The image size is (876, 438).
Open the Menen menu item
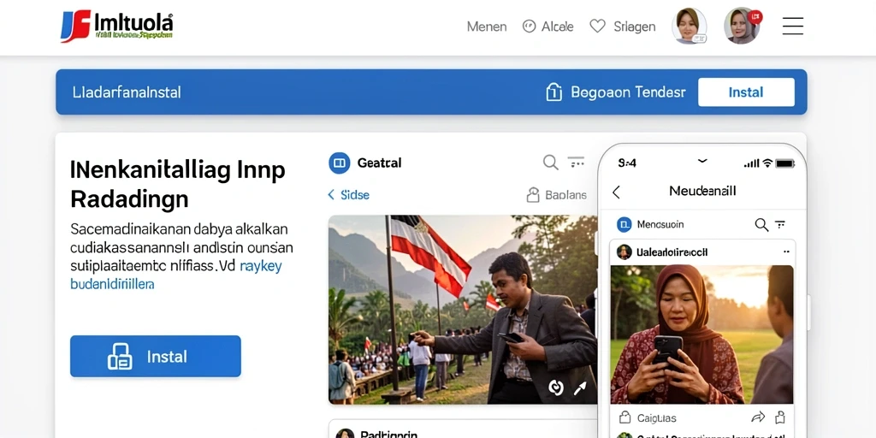click(x=487, y=27)
